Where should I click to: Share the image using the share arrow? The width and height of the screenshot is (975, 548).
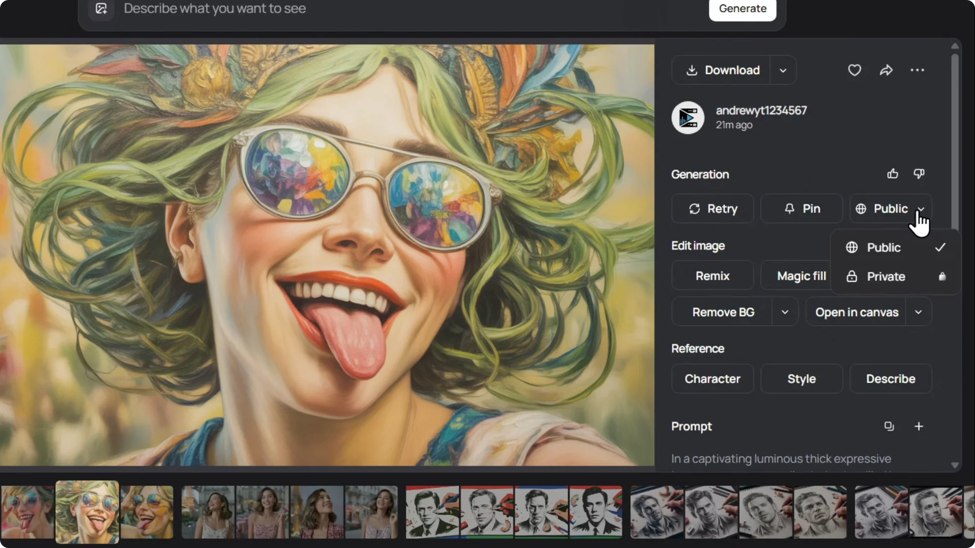[x=886, y=70]
